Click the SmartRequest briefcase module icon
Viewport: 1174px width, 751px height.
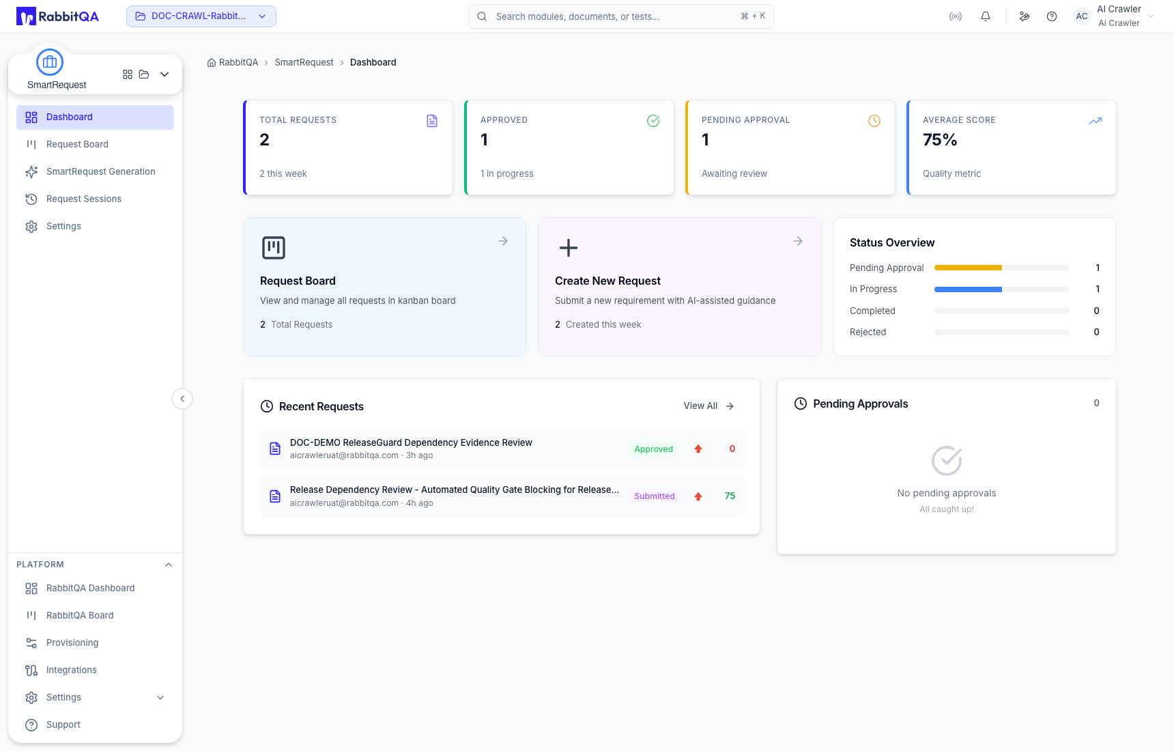(x=50, y=62)
